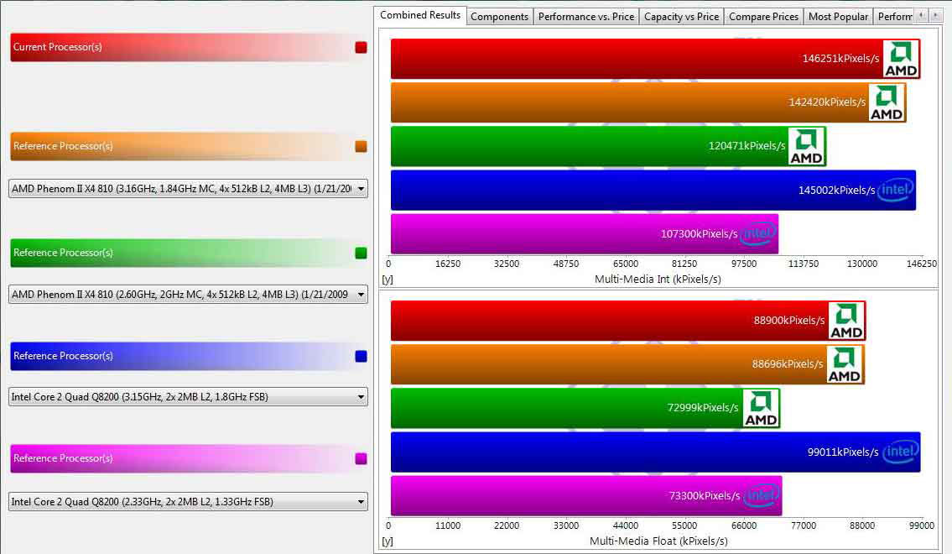Click the 88696kPixels/s value label
This screenshot has width=952, height=554.
pos(788,364)
